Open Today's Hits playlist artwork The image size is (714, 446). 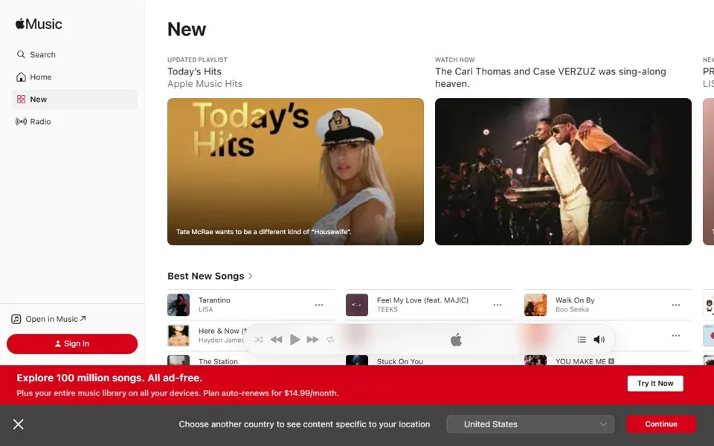coord(295,172)
